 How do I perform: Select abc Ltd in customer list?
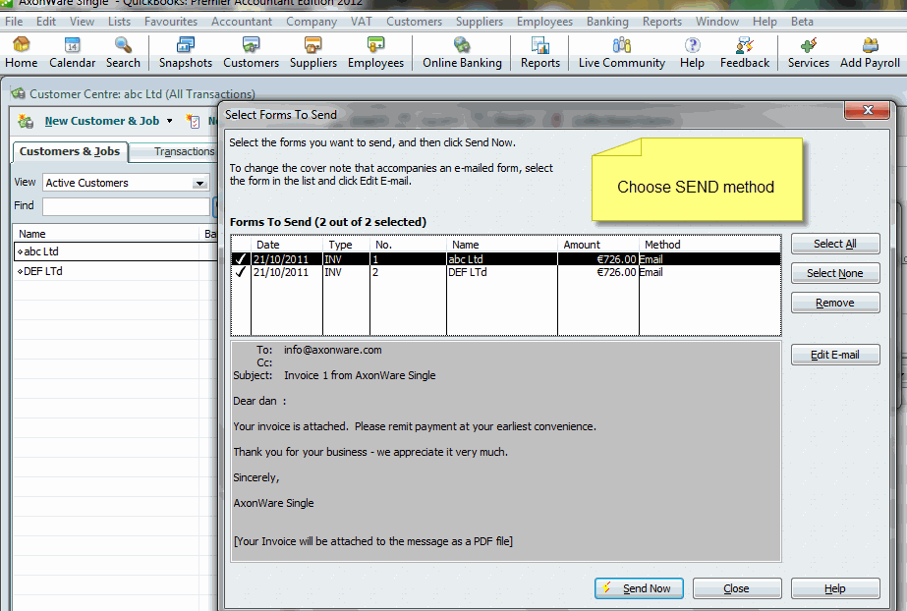pyautogui.click(x=115, y=251)
